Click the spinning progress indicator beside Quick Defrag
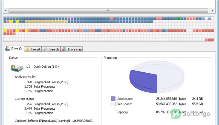The height and width of the screenshot is (125, 219). pos(28,66)
